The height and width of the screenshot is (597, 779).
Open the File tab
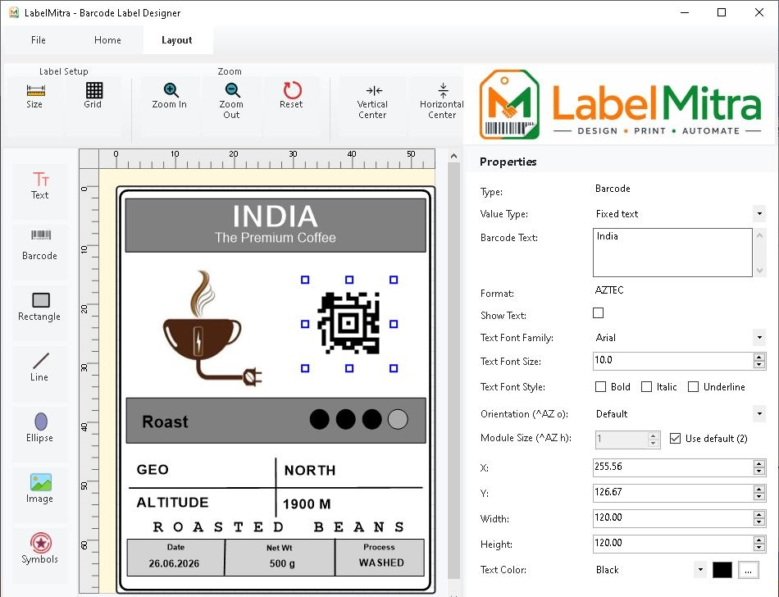coord(39,40)
